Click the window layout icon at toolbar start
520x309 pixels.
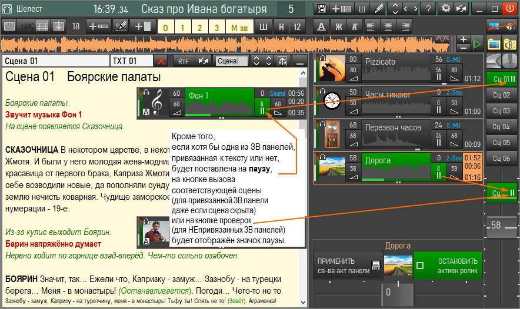pyautogui.click(x=9, y=26)
